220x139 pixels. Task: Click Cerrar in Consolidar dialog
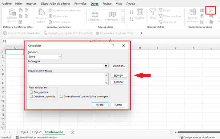pos(119,105)
